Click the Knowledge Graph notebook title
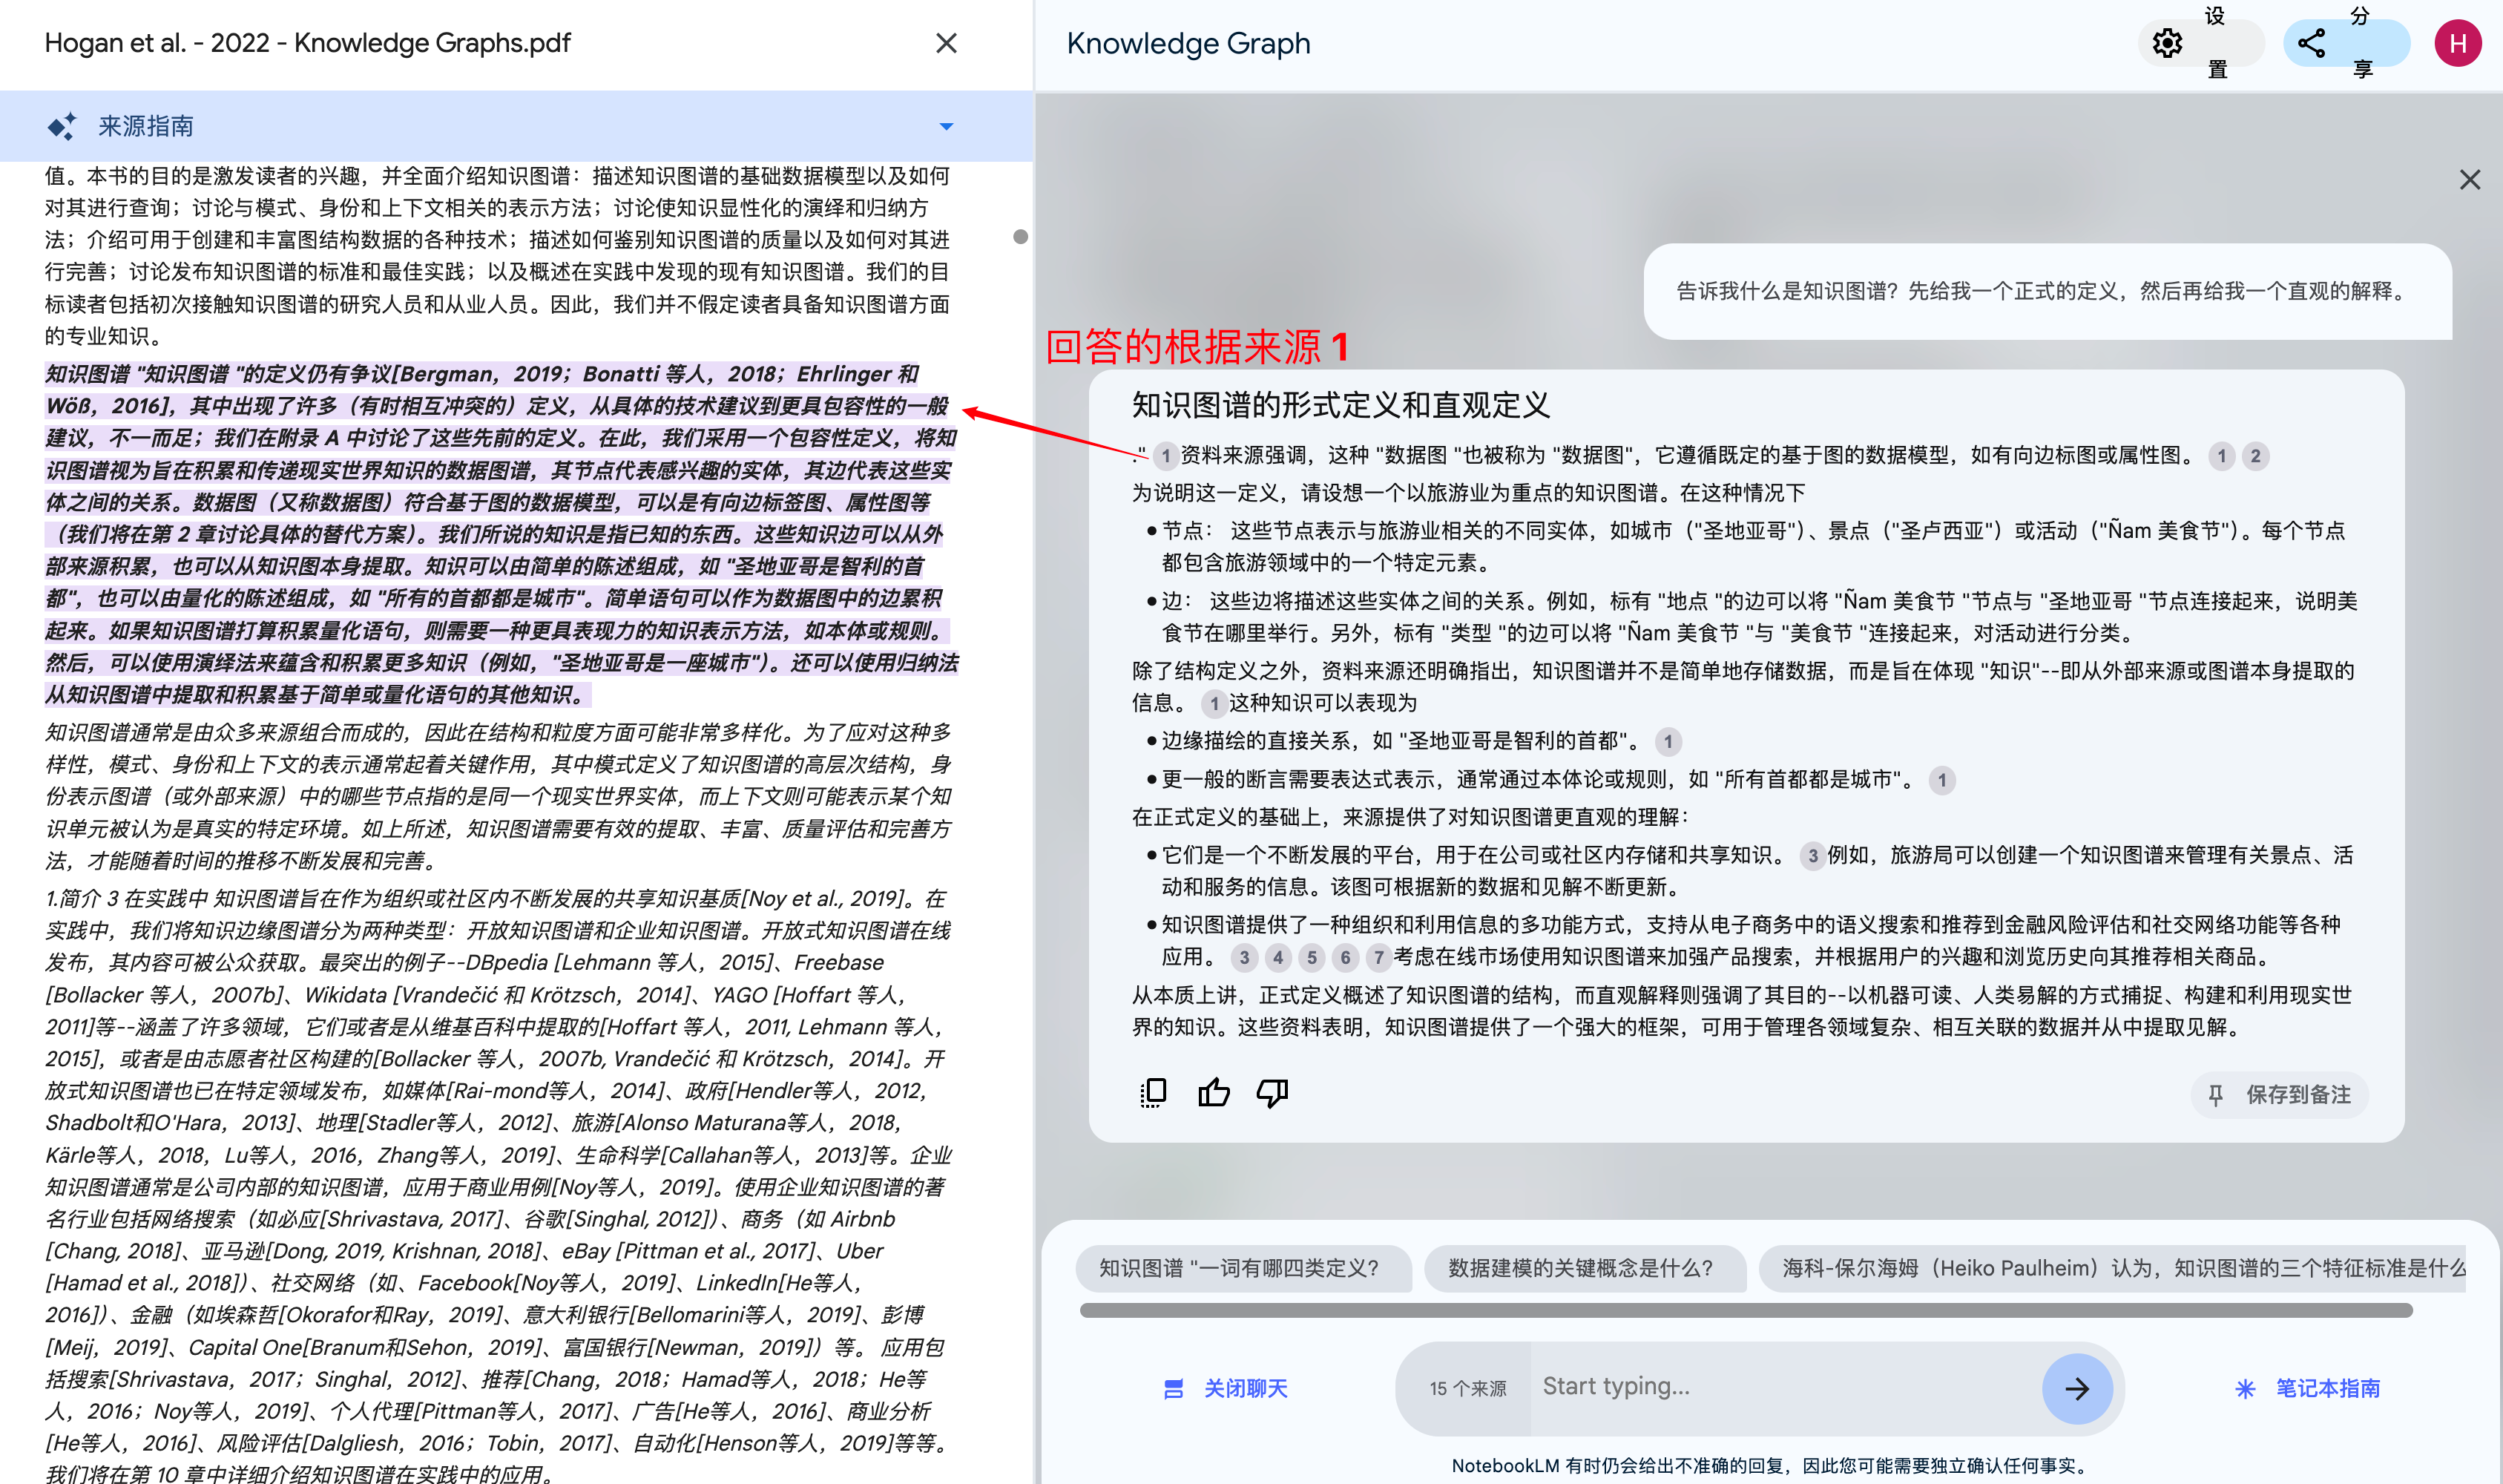Image resolution: width=2503 pixels, height=1484 pixels. [1188, 43]
